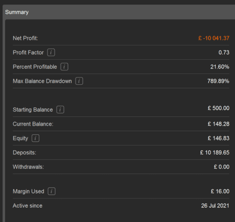
Task: Click the Equity label
Action: tap(20, 138)
